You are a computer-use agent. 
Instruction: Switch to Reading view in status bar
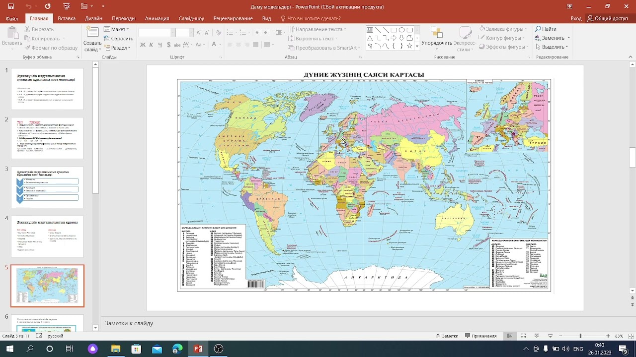pyautogui.click(x=537, y=336)
